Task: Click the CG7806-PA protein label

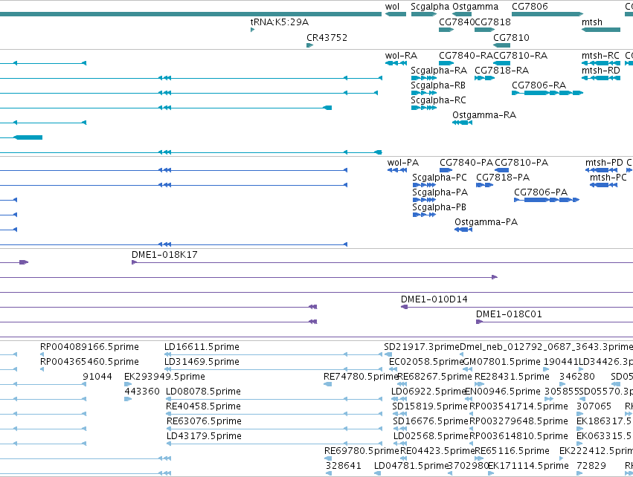Action: tap(541, 192)
